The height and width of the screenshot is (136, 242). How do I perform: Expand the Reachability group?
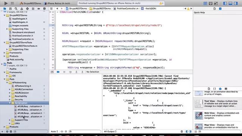click(10, 96)
